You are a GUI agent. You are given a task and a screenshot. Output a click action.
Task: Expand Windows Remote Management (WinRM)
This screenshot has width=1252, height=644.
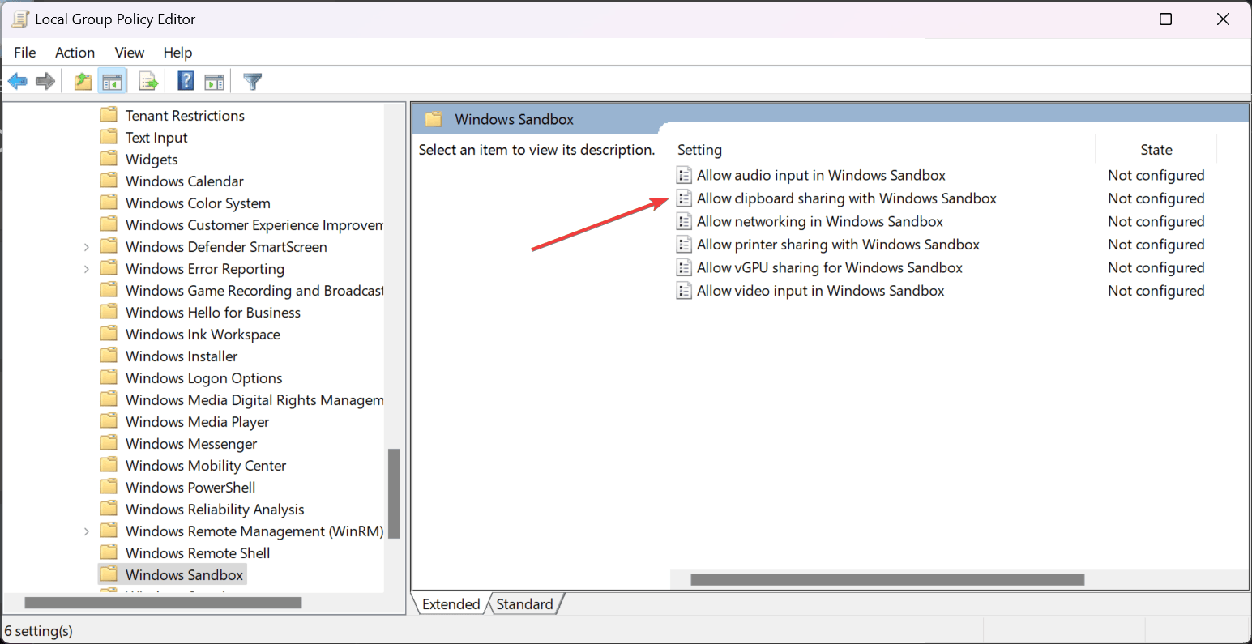tap(87, 531)
